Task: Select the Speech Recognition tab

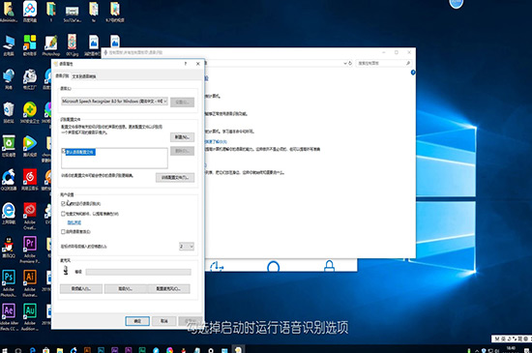Action: [x=62, y=76]
